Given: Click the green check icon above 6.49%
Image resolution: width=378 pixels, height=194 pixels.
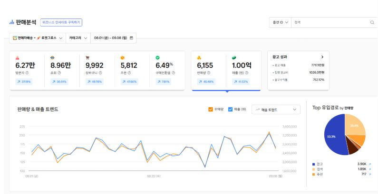Looking at the screenshot, I should 157,58.
